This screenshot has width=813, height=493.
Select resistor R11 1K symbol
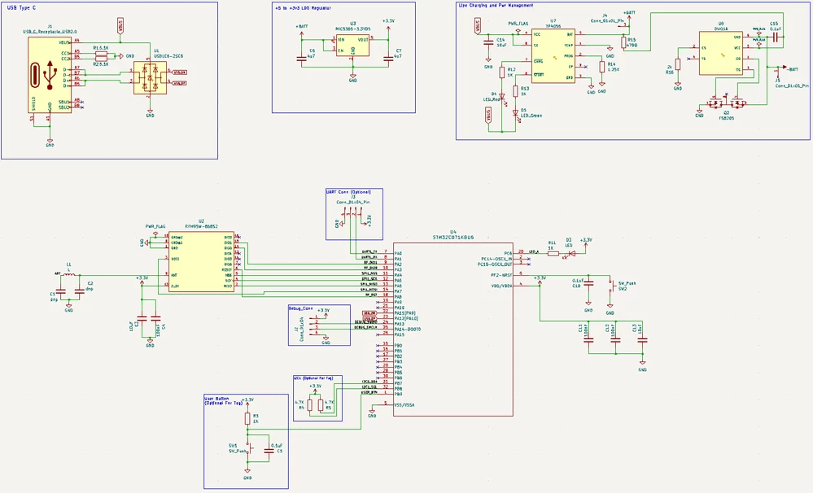pos(553,254)
